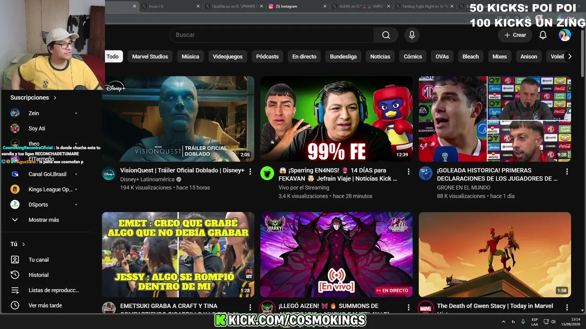Open the notifications bell
This screenshot has height=329, width=586.
click(x=543, y=35)
